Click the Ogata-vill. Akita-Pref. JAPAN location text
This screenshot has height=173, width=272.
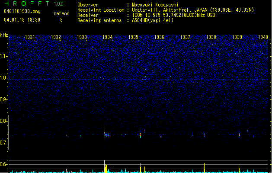coord(193,10)
